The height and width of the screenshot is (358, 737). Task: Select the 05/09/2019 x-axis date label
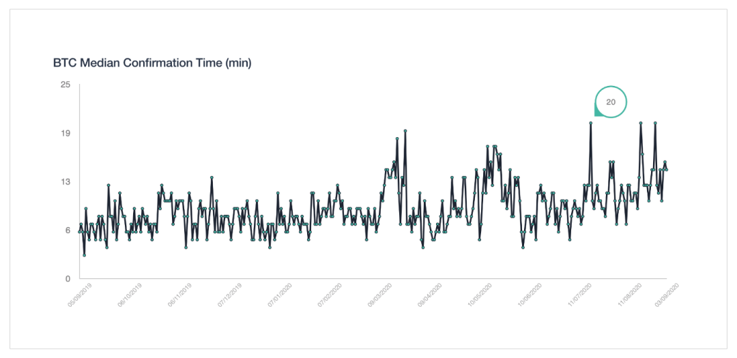tap(81, 295)
